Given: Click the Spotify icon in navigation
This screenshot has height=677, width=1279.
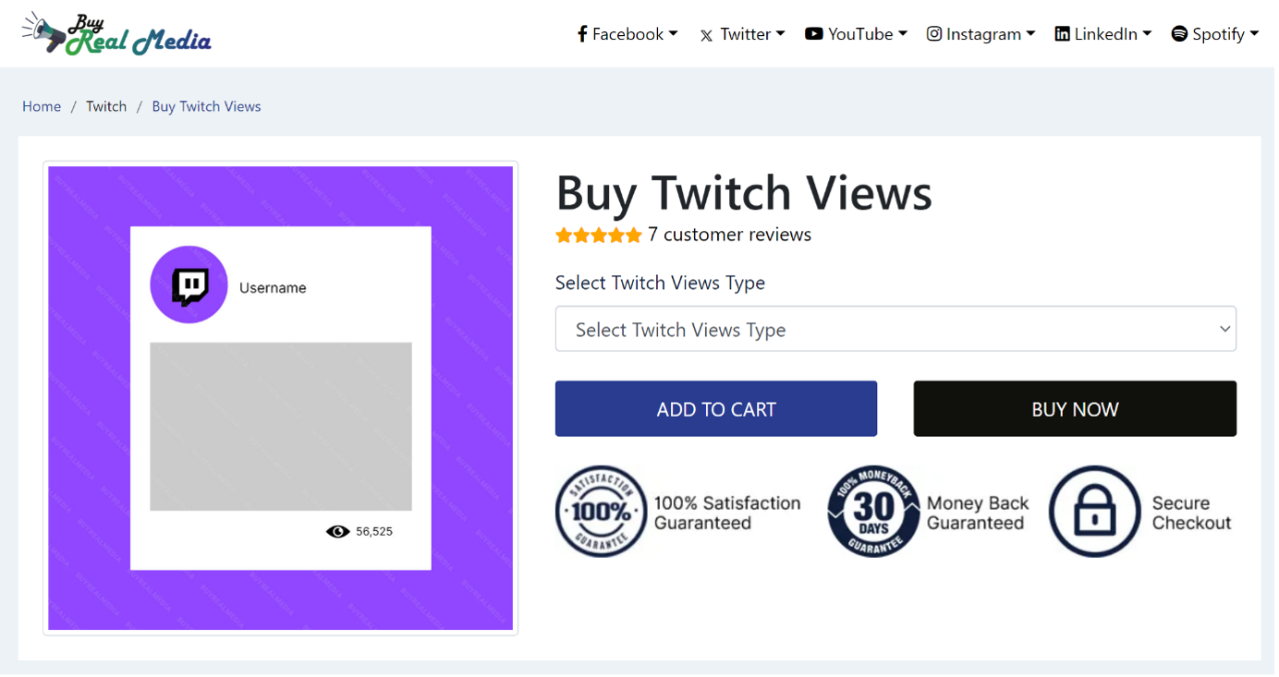Looking at the screenshot, I should 1179,34.
